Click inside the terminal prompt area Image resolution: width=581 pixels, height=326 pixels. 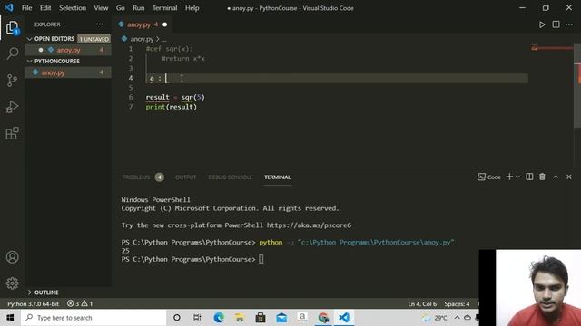[x=261, y=260]
